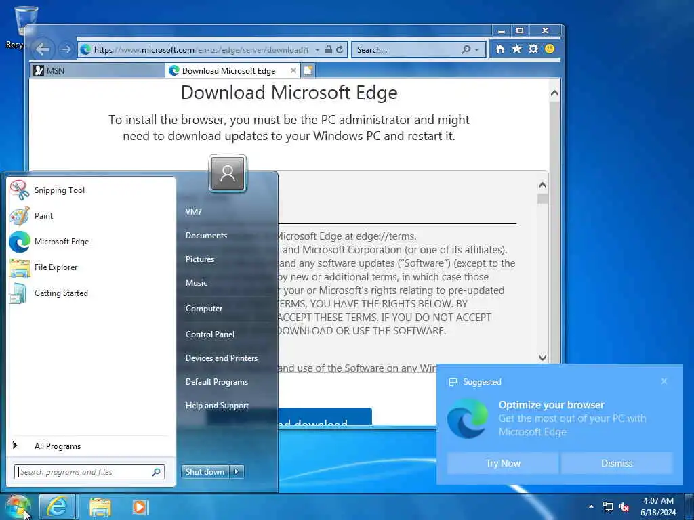Click the browser address bar URL
The width and height of the screenshot is (694, 520).
click(201, 50)
